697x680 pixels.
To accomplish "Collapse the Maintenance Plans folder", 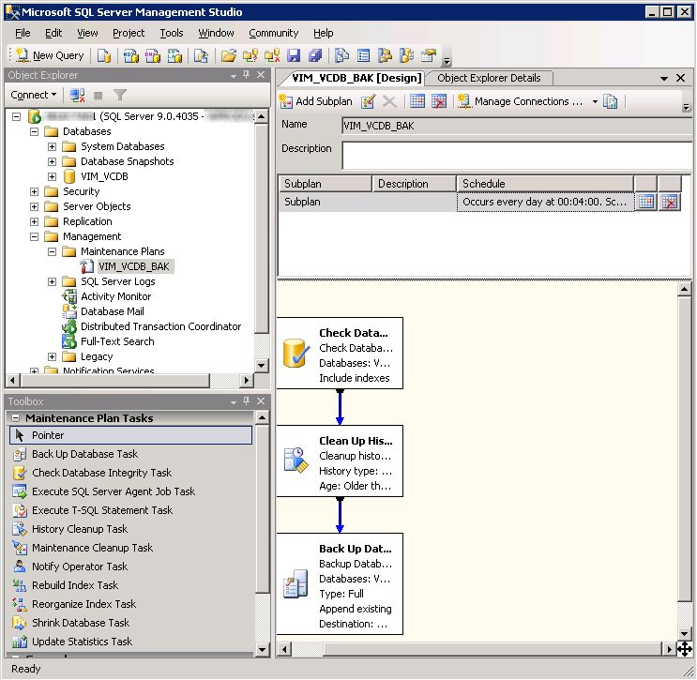I will pos(52,251).
